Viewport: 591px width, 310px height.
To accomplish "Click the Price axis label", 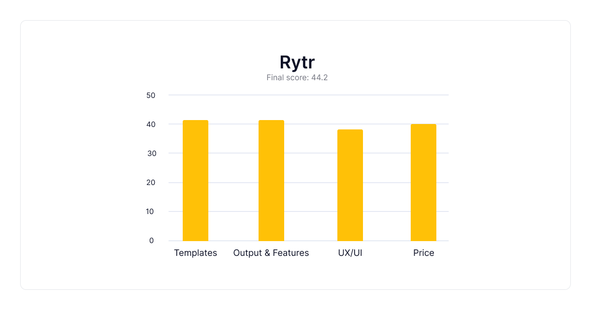I will (x=424, y=253).
